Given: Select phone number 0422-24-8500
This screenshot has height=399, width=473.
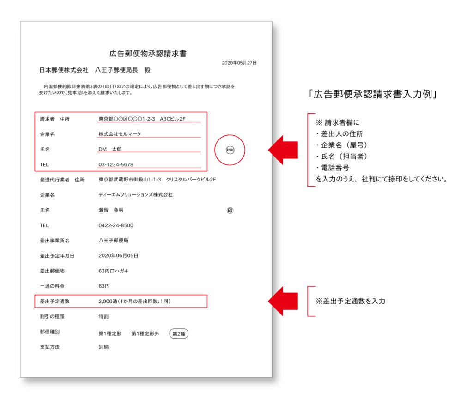Looking at the screenshot, I should click(116, 225).
